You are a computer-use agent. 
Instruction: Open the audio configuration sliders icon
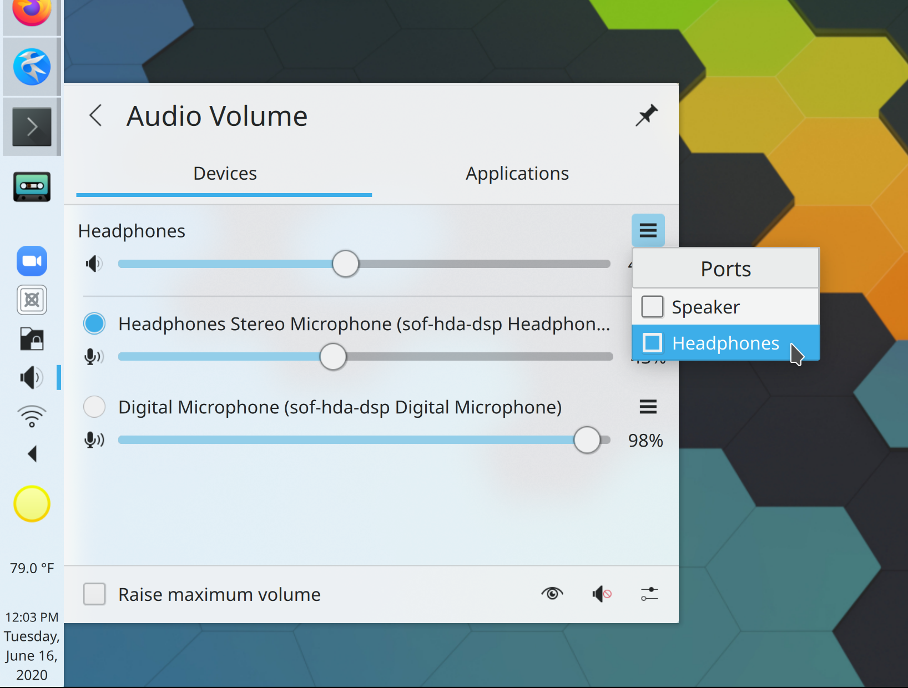(649, 593)
